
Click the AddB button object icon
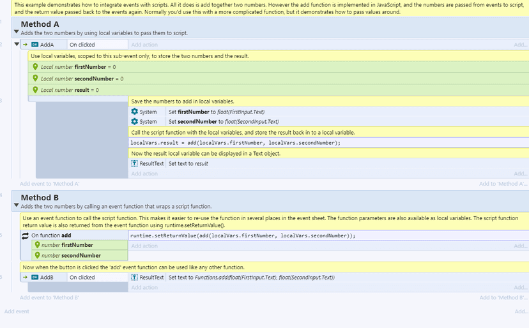click(x=34, y=277)
